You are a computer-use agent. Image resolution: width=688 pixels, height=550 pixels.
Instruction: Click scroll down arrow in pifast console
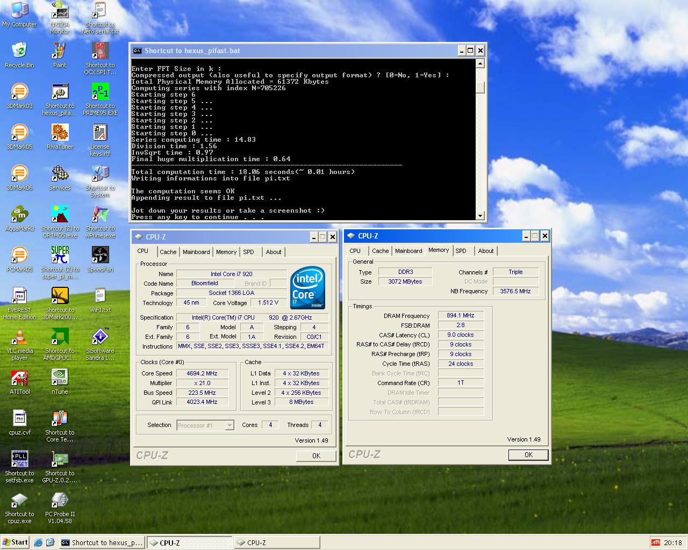(480, 215)
